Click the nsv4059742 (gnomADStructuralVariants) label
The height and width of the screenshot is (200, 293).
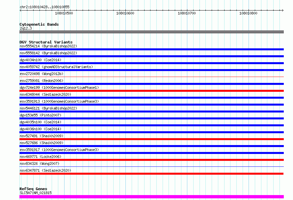pos(56,67)
